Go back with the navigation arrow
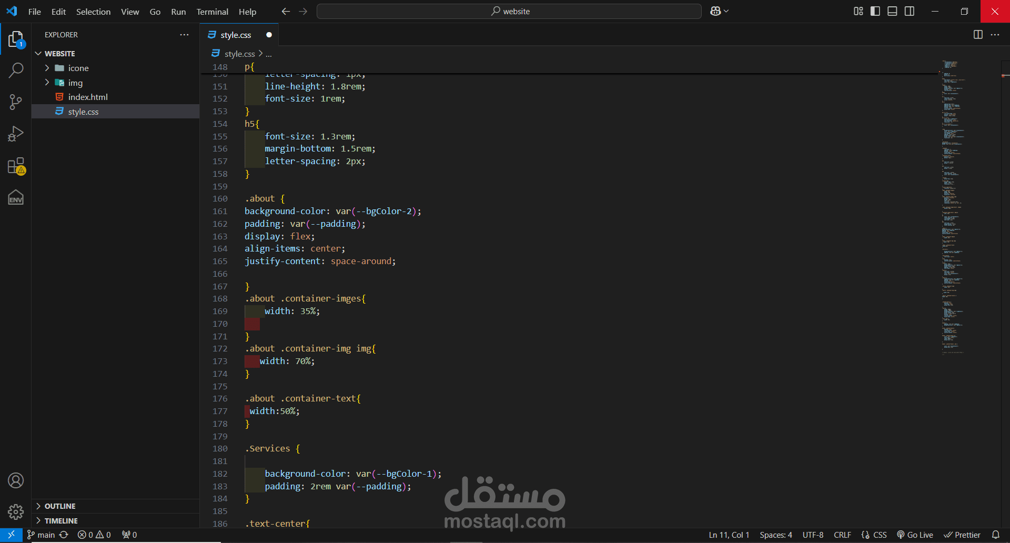1010x543 pixels. (x=286, y=12)
